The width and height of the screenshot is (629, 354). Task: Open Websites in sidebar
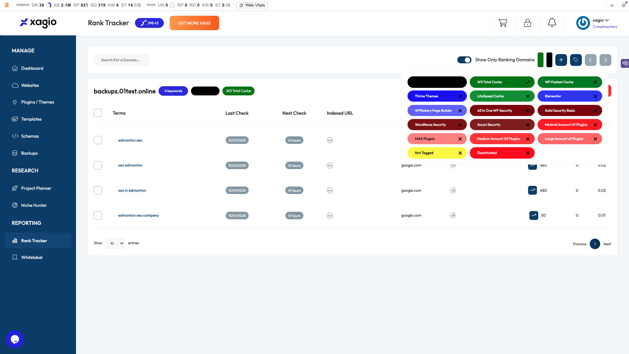(x=30, y=85)
